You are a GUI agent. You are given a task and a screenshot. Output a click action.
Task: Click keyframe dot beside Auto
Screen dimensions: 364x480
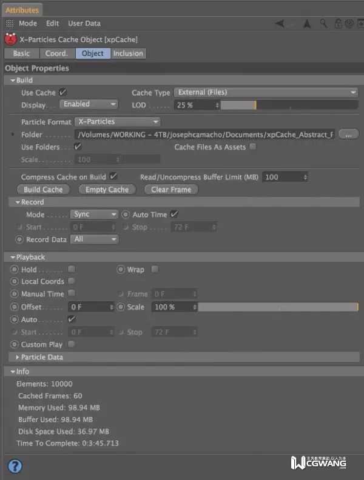14,319
